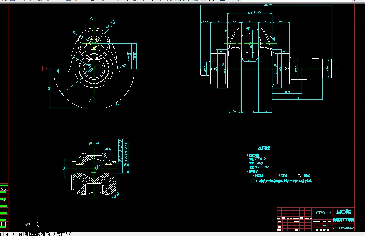This screenshot has height=236, width=365.
Task: Open the 布局1 layout tab
Action: 46,234
